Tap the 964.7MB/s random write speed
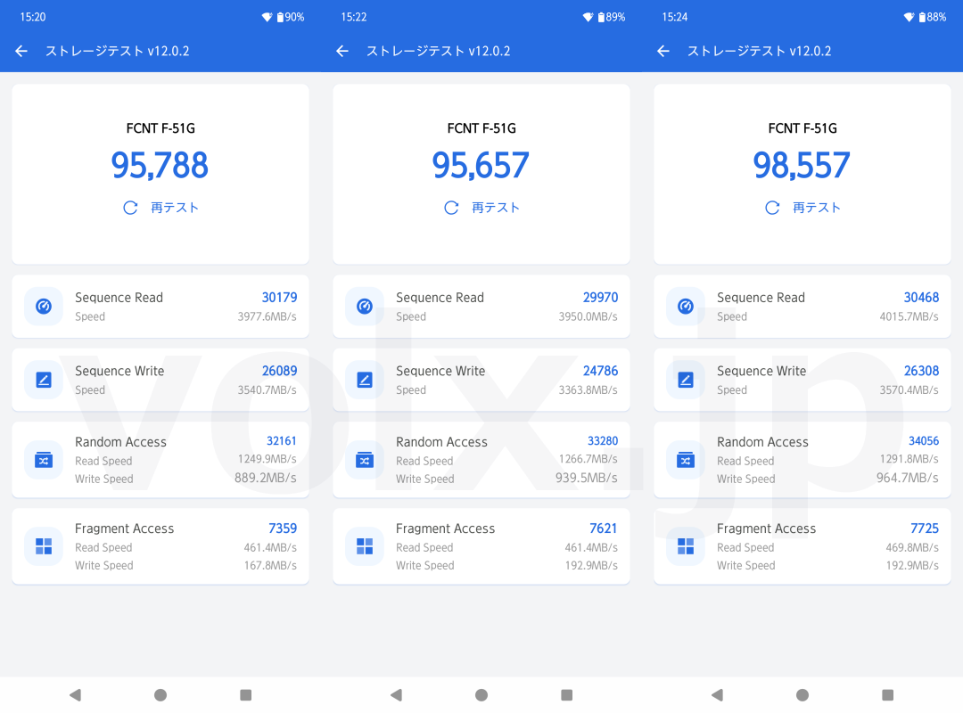 pos(907,478)
